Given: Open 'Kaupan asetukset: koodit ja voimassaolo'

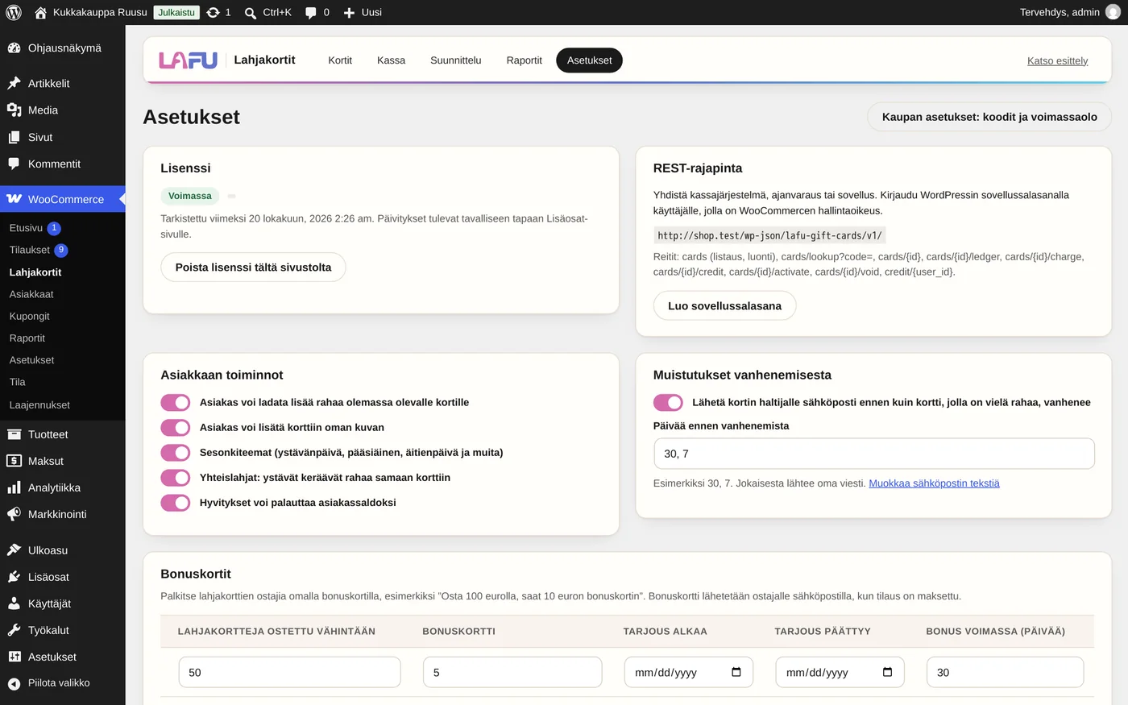Looking at the screenshot, I should click(x=989, y=117).
